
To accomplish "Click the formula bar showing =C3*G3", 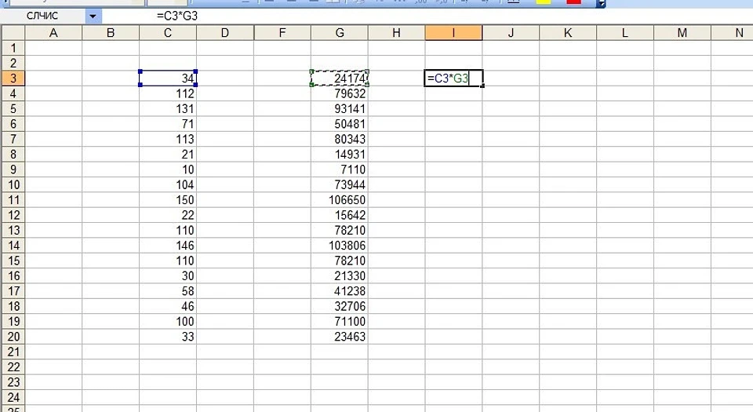I will coord(392,16).
